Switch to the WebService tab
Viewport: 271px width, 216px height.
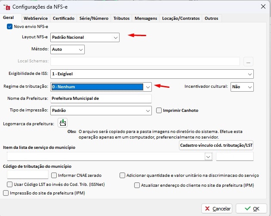[36, 19]
